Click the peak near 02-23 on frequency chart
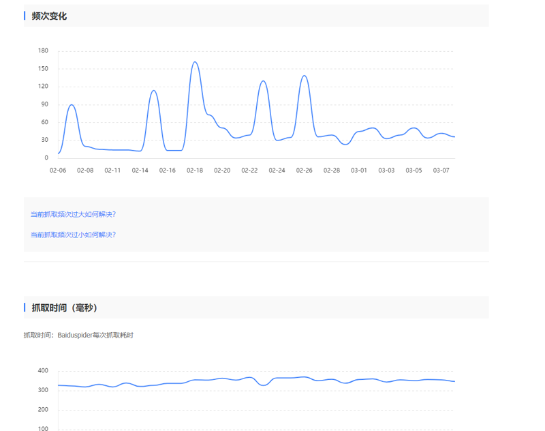545x431 pixels. coord(264,81)
